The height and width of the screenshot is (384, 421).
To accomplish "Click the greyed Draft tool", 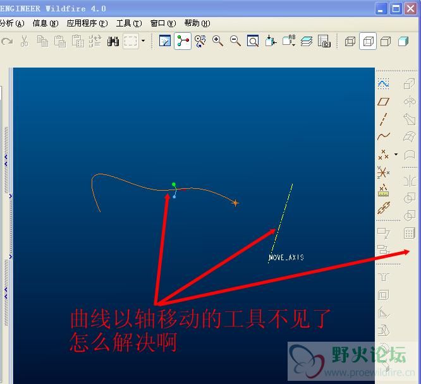I will (x=384, y=330).
